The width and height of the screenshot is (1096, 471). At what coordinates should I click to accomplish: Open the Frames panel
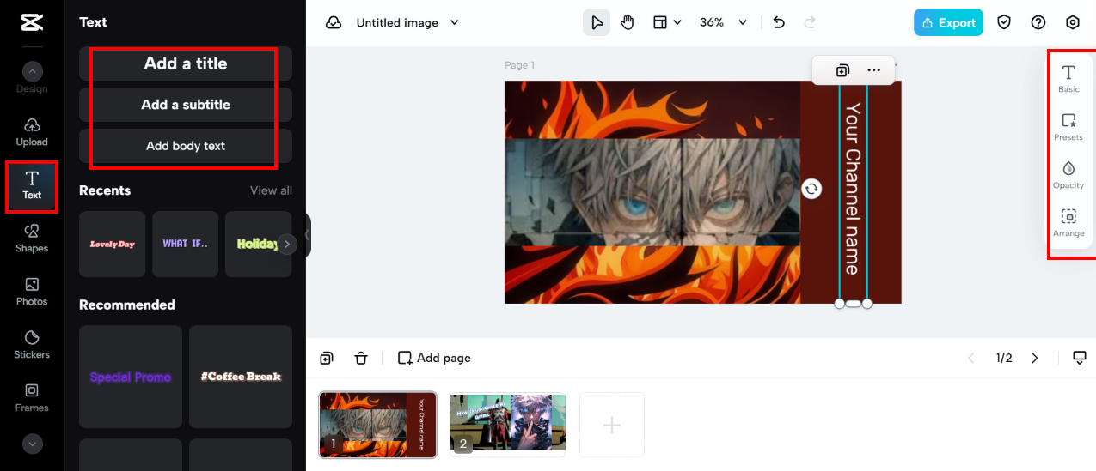(32, 398)
